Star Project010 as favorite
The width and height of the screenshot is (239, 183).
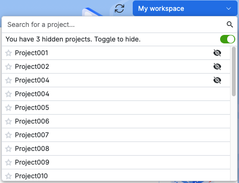coord(9,176)
